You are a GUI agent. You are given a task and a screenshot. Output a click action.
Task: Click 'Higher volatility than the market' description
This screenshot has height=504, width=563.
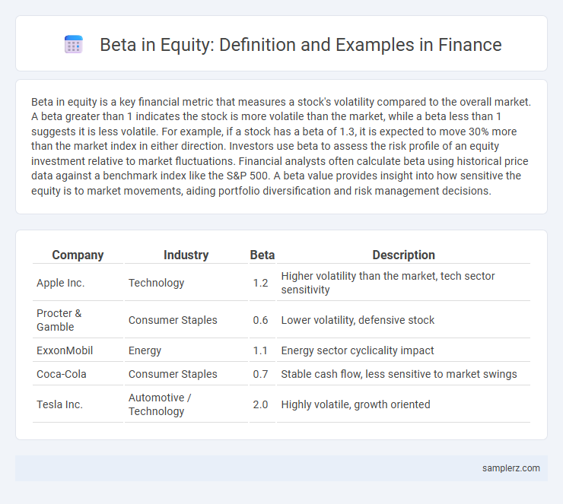(x=388, y=283)
